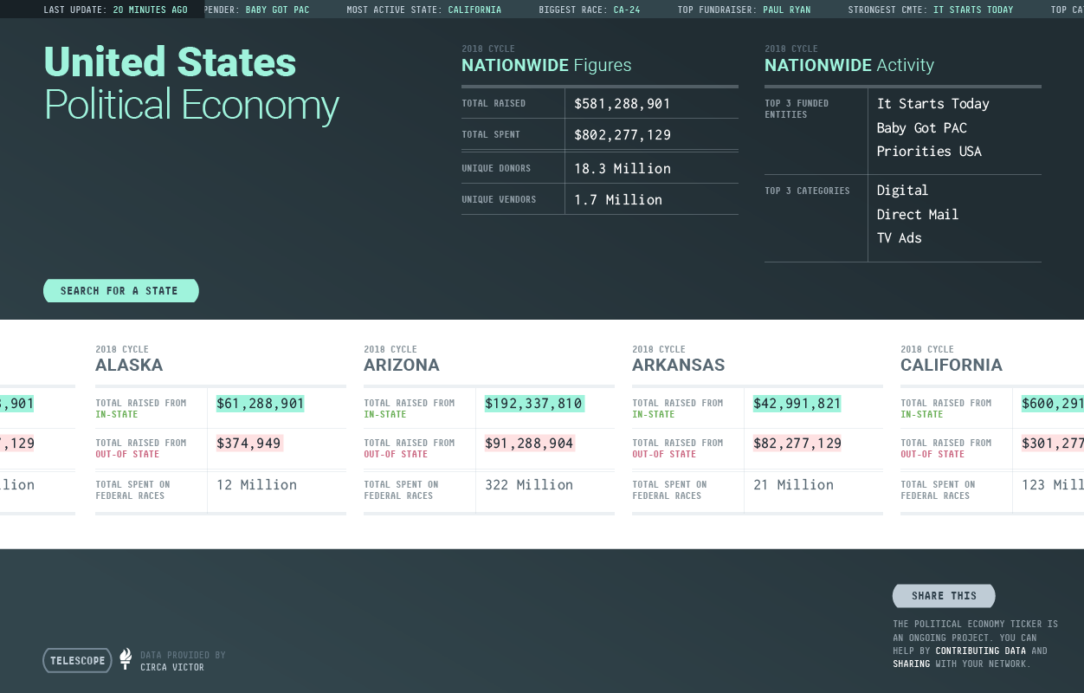Screen dimensions: 1084x693
Task: Open the Arizona state card heading
Action: click(402, 365)
